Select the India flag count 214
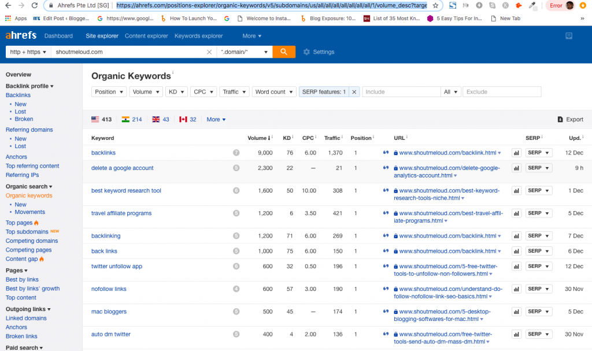592x351 pixels. [132, 119]
